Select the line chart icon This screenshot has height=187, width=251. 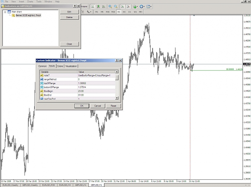[104, 6]
